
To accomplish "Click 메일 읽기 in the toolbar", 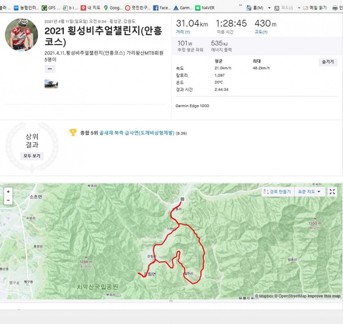I will coord(315,8).
